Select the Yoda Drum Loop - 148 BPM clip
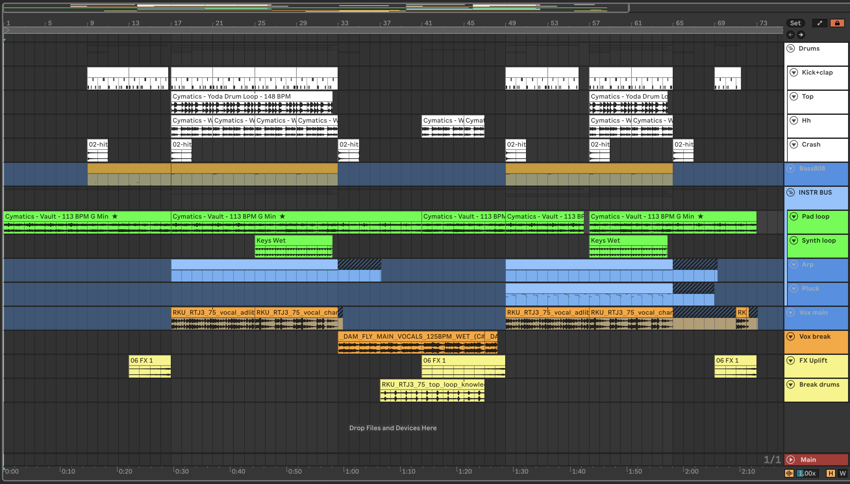850x484 pixels. coord(252,102)
